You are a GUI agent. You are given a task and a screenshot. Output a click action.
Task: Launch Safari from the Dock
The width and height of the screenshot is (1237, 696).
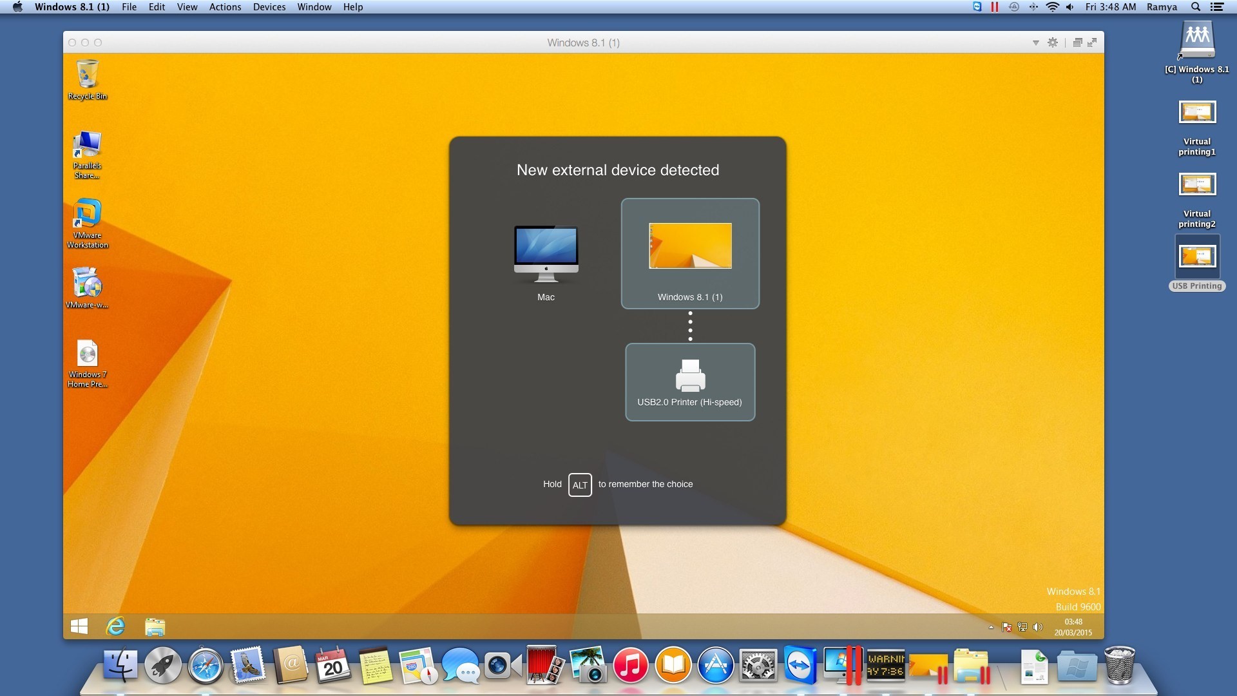(206, 665)
